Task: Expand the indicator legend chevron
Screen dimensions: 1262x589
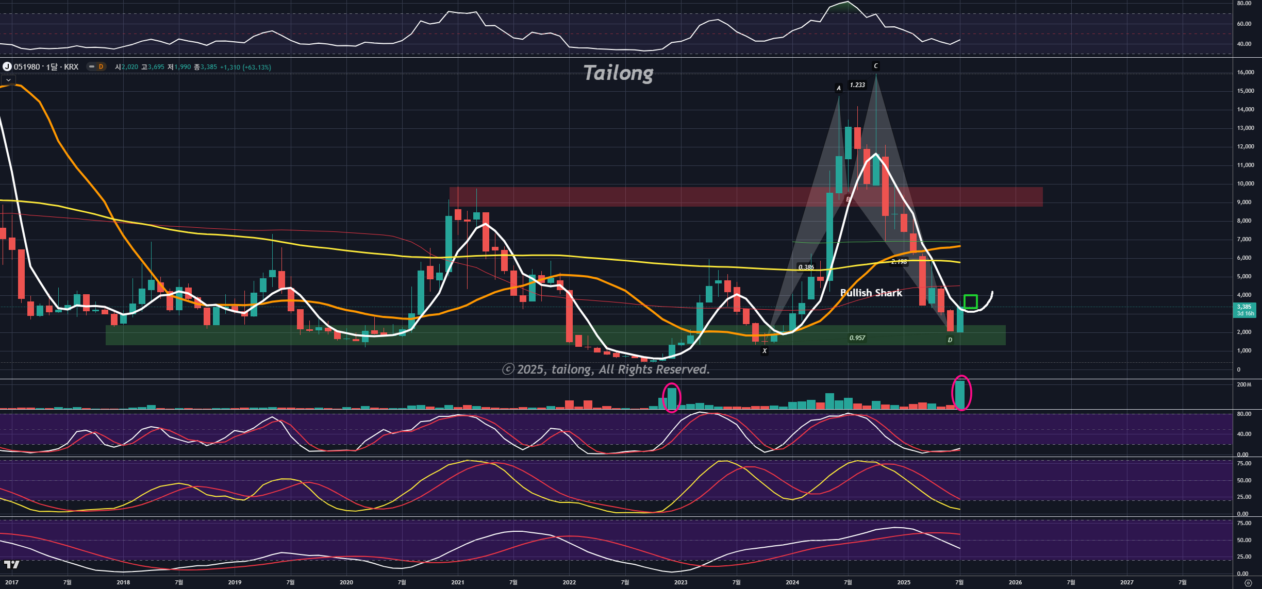Action: click(8, 80)
